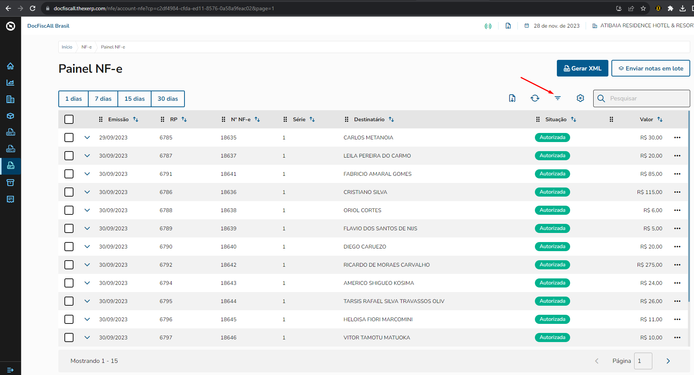Select the 7 dias filter tab

[103, 99]
